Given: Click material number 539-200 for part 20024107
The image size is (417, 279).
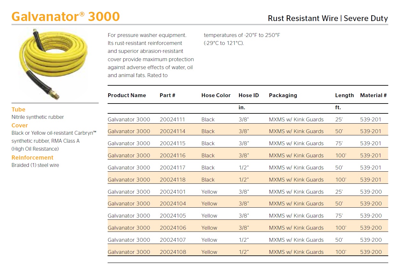Looking at the screenshot, I should point(371,240).
